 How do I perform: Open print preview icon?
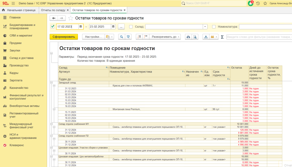point(195,37)
